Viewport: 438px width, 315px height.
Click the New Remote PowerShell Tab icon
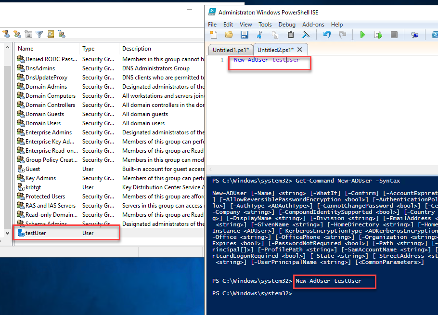[414, 35]
